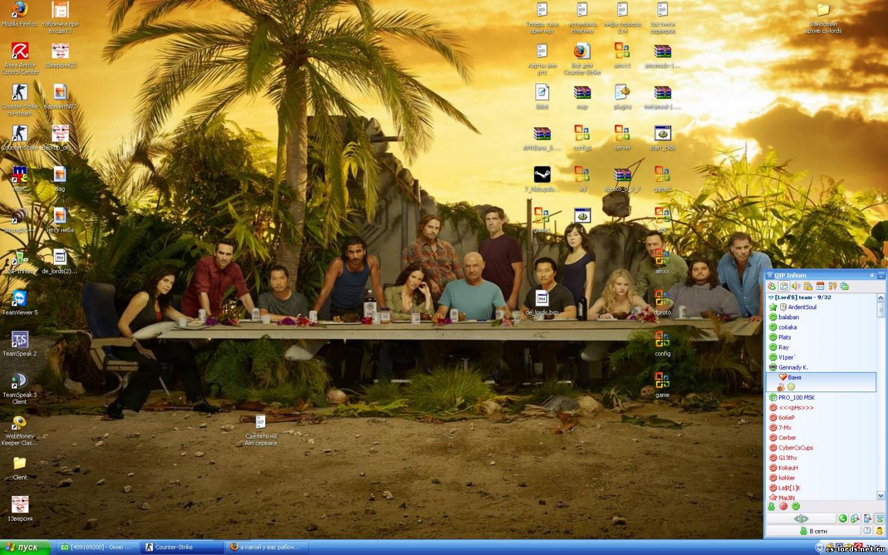
Task: Select the 'Сделать на Aim серваке' text file
Action: [261, 429]
